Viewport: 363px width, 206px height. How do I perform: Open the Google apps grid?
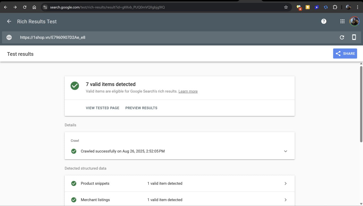(x=342, y=22)
